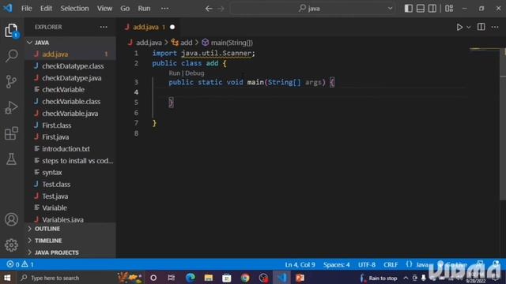
Task: Go forward with navigation arrow
Action: pyautogui.click(x=221, y=9)
